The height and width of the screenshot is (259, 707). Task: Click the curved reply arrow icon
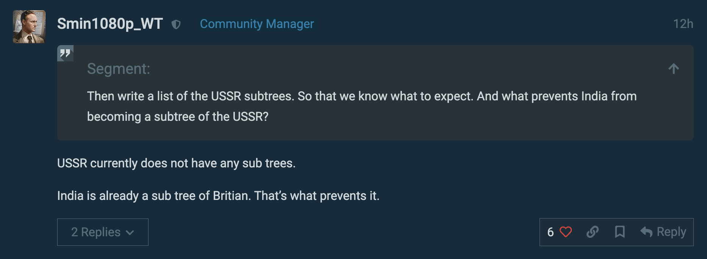[x=646, y=232]
